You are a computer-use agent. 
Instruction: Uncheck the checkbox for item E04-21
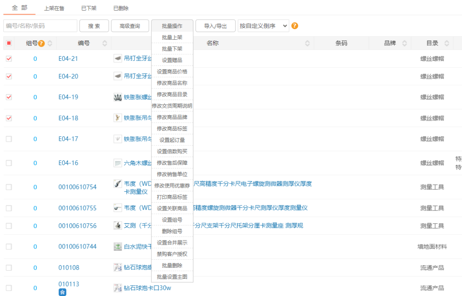(x=9, y=59)
